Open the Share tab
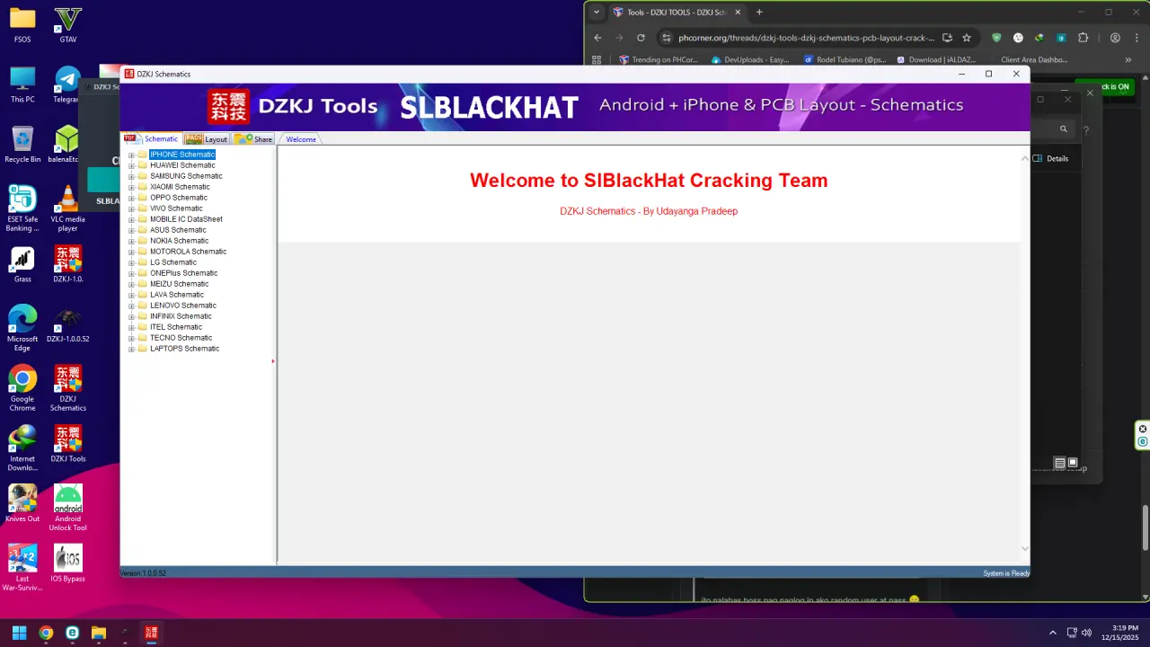 click(x=254, y=139)
